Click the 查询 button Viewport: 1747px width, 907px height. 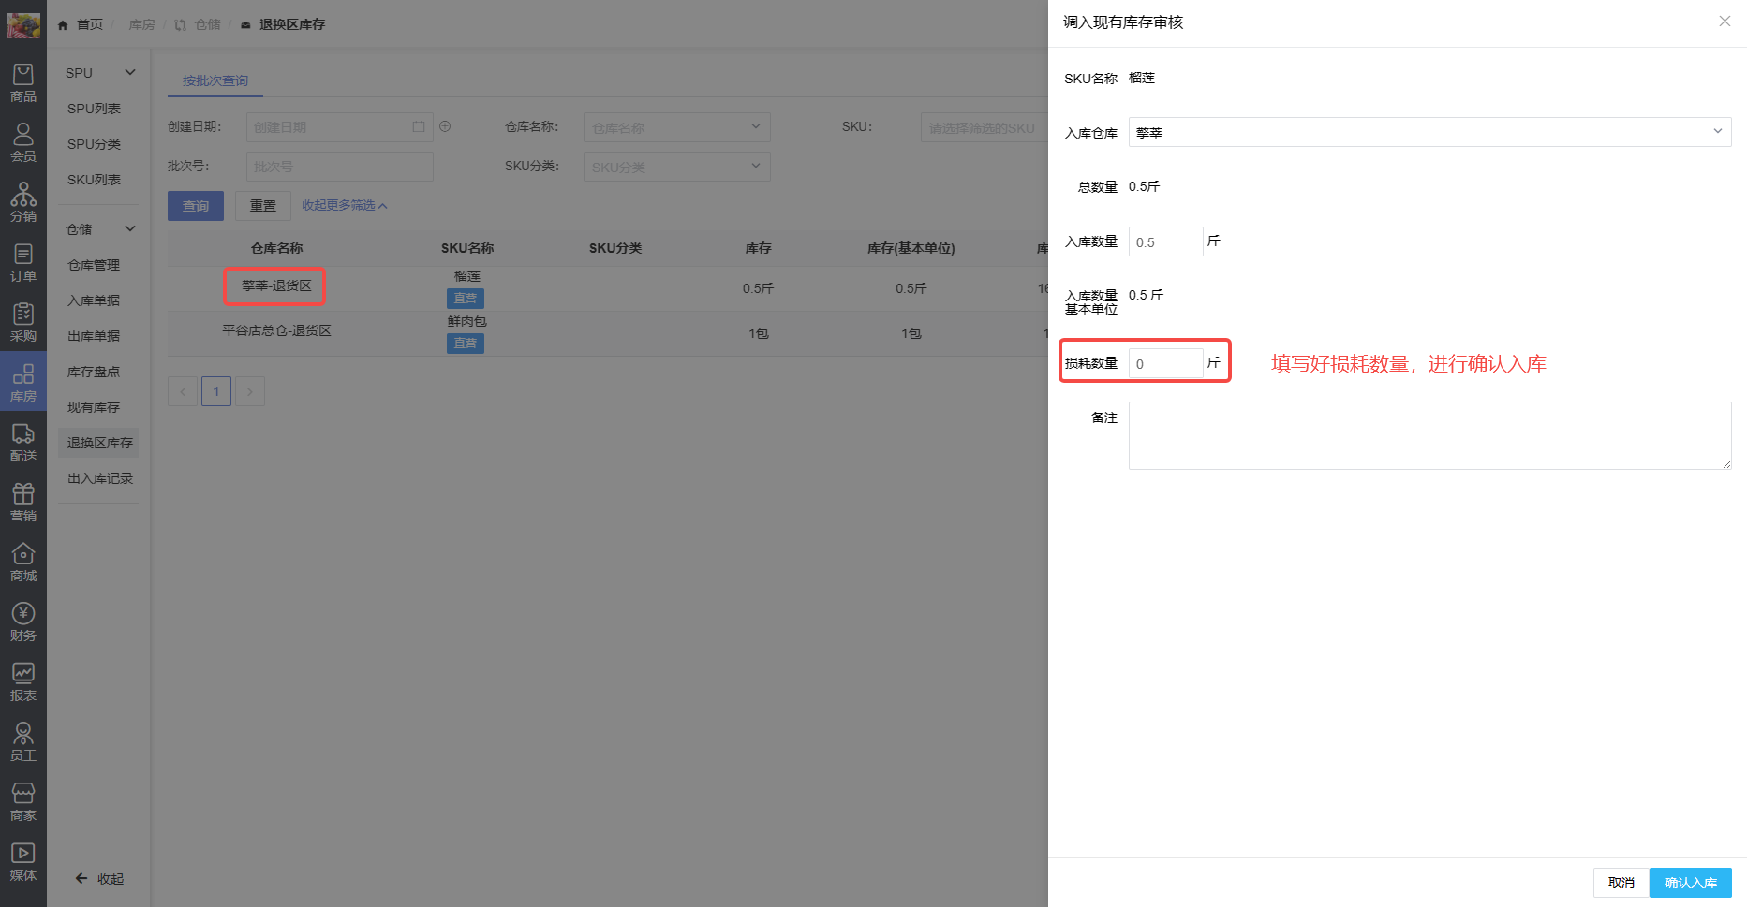click(196, 206)
